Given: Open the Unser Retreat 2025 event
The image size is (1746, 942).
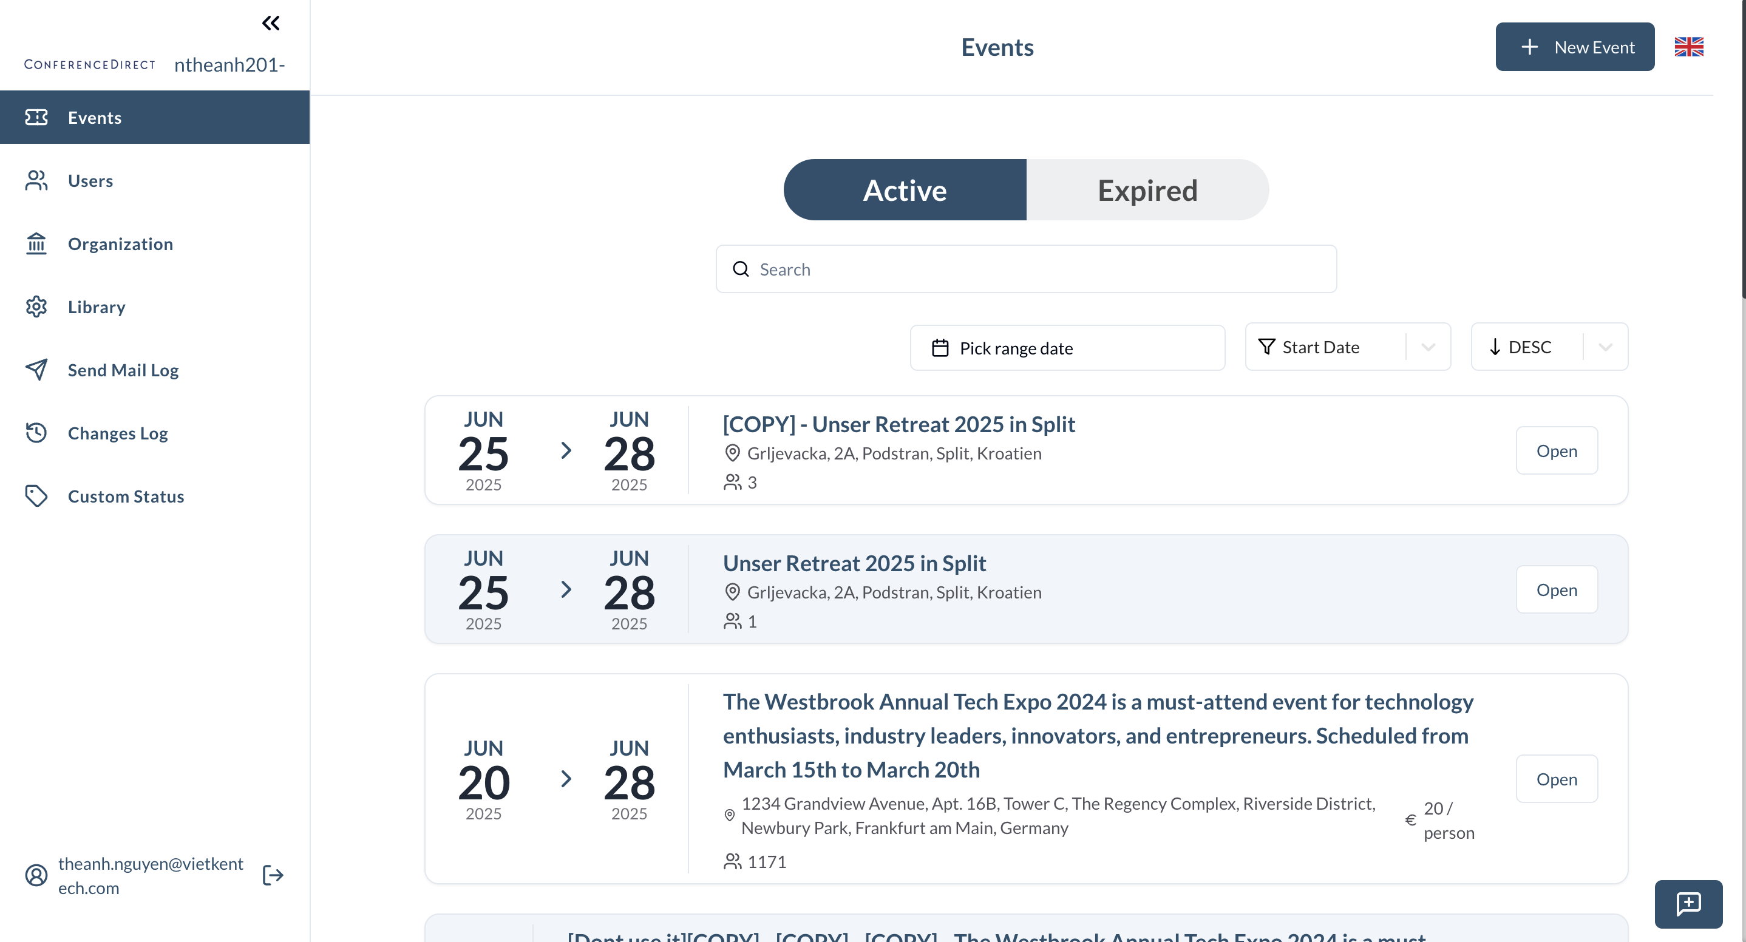Looking at the screenshot, I should 1556,589.
